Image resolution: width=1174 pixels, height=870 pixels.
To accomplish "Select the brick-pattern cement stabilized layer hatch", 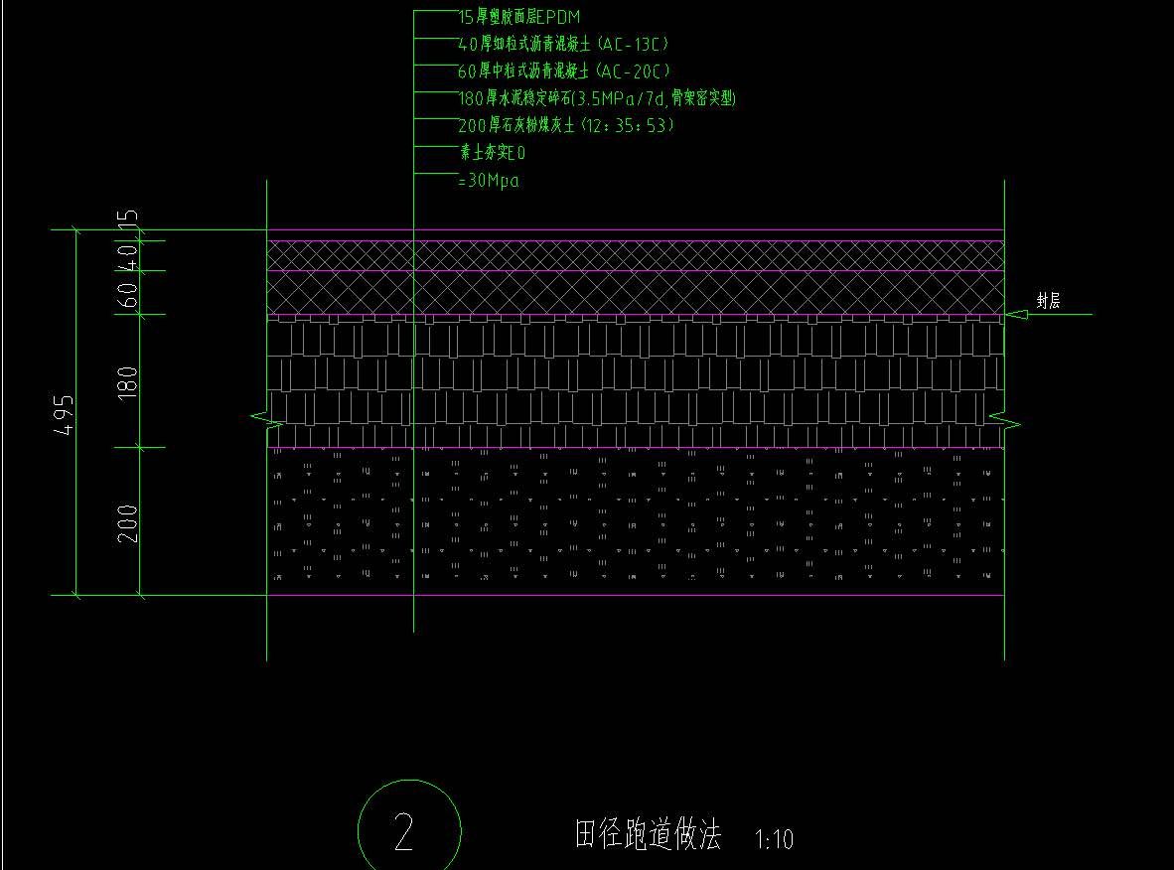I will pos(636,382).
